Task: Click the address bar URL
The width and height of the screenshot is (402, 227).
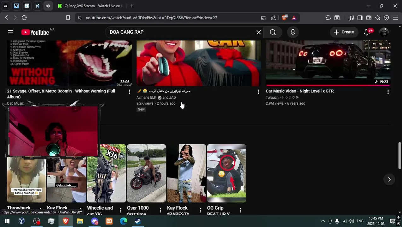Action: pos(151,18)
